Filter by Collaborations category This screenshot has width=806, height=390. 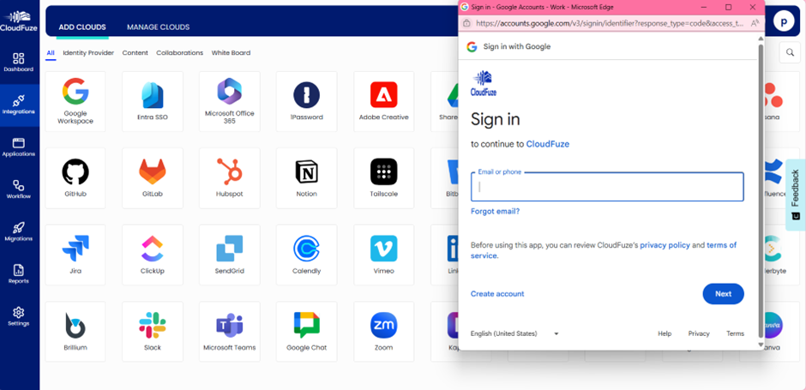(180, 53)
